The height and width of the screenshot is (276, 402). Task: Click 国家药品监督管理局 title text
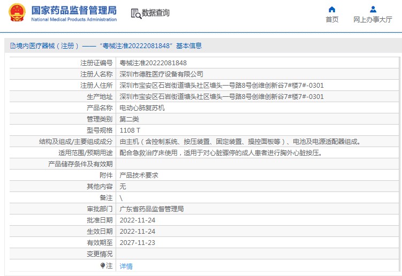[x=74, y=10]
